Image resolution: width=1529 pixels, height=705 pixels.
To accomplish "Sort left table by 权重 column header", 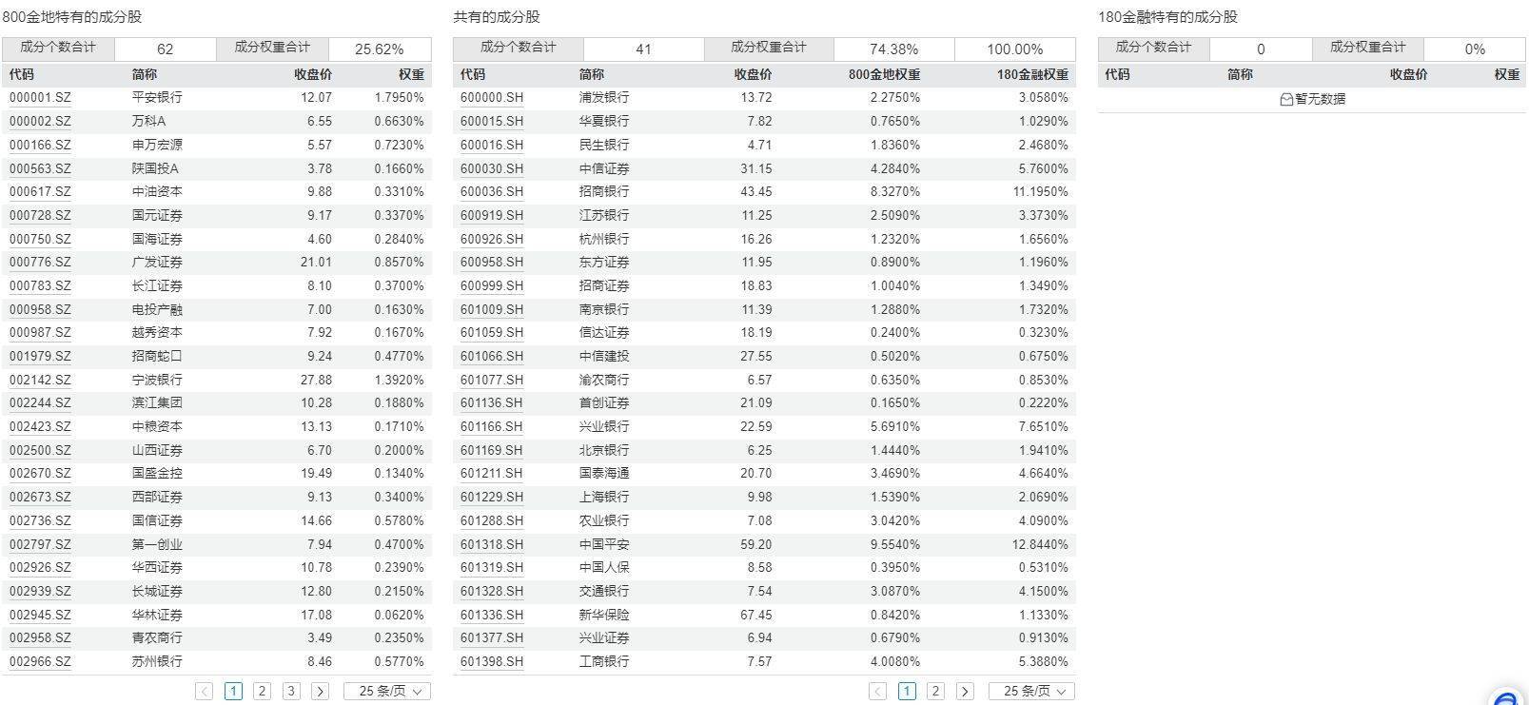I will point(412,74).
